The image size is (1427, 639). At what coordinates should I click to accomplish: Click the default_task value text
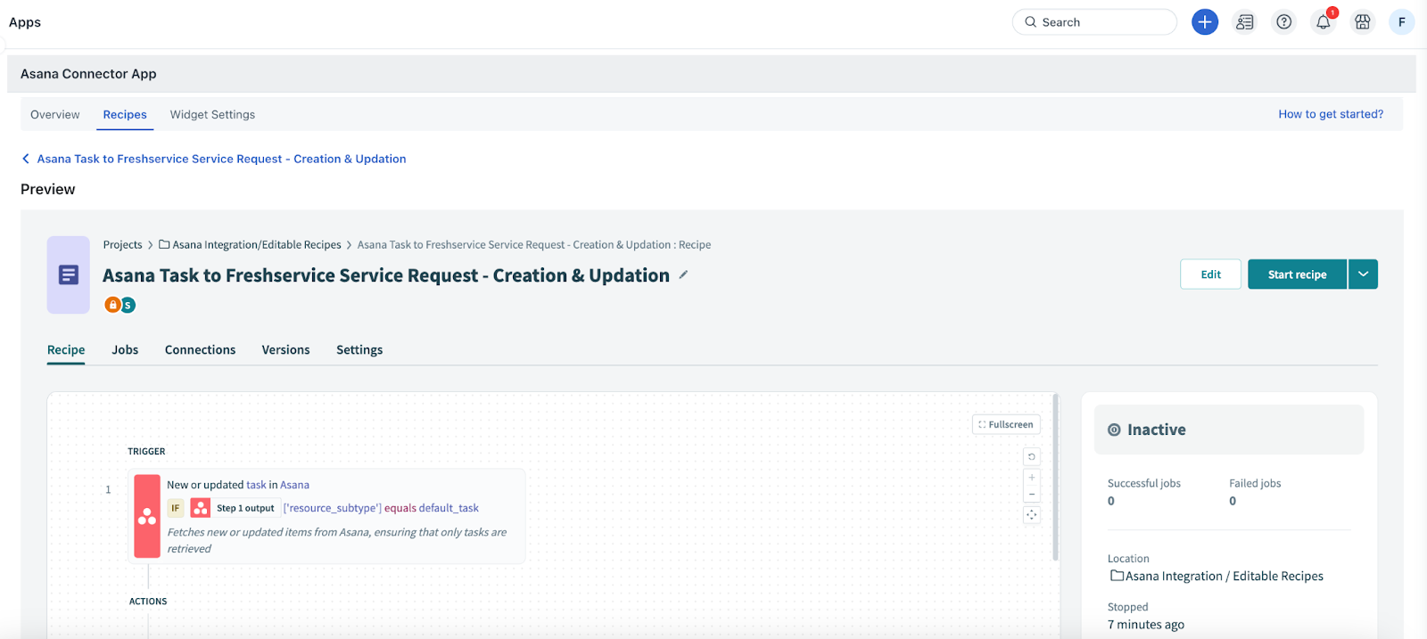pyautogui.click(x=449, y=508)
